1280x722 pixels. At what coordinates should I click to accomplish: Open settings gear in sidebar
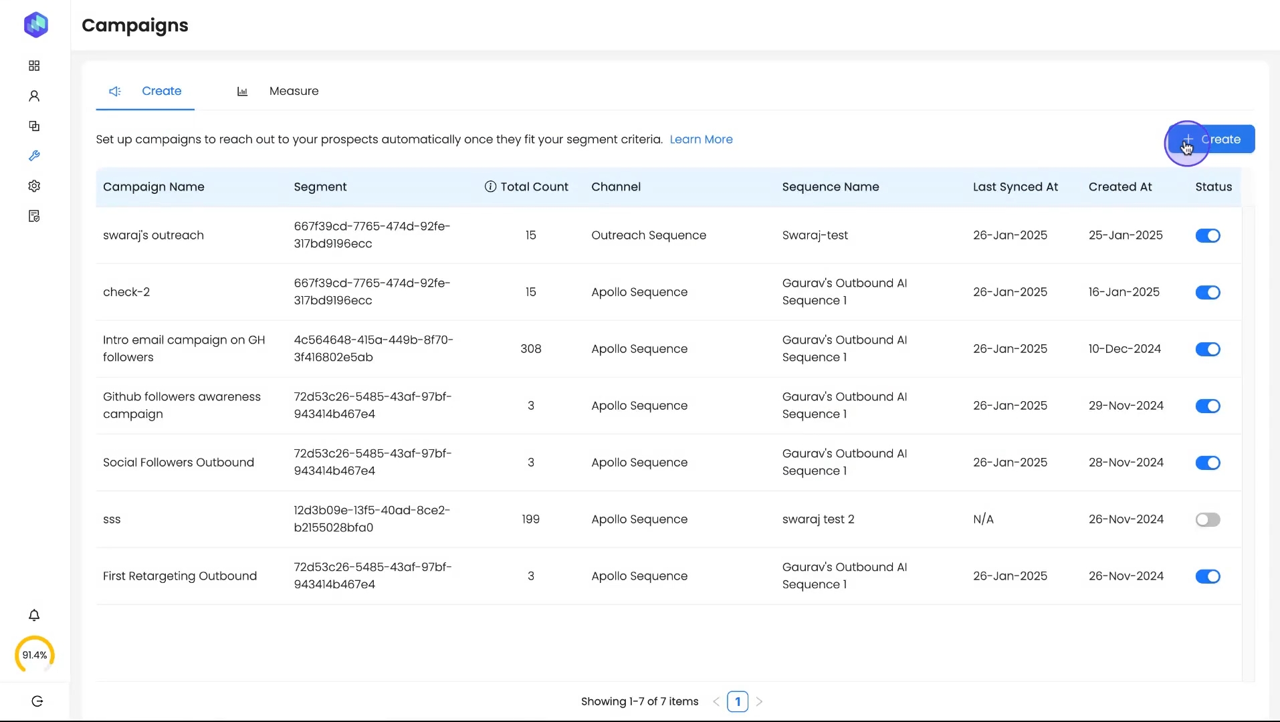coord(34,186)
